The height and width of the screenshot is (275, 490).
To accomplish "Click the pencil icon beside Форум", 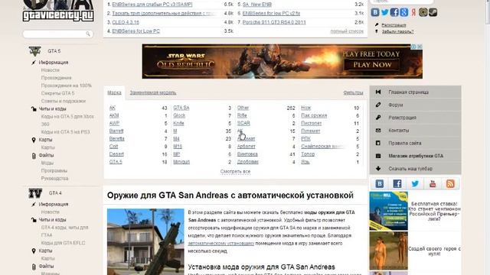I will coord(378,105).
